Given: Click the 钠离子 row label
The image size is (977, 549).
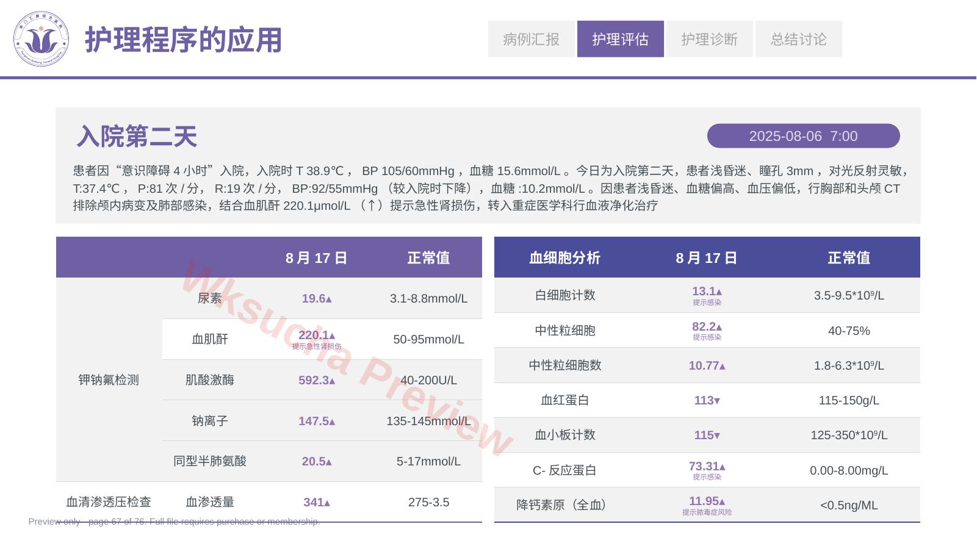Looking at the screenshot, I should click(x=210, y=421).
